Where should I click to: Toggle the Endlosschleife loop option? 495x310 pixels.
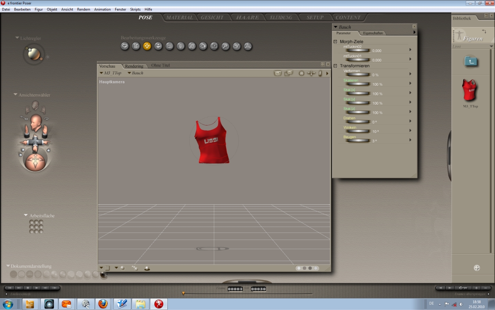pyautogui.click(x=7, y=294)
